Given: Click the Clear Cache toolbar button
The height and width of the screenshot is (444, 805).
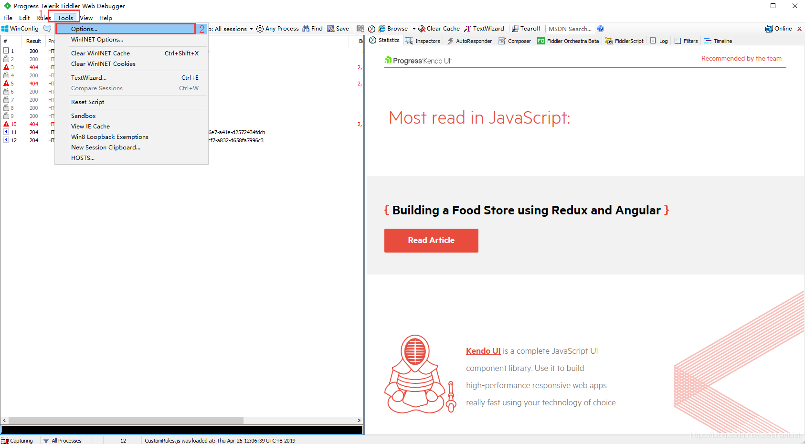Looking at the screenshot, I should tap(439, 29).
